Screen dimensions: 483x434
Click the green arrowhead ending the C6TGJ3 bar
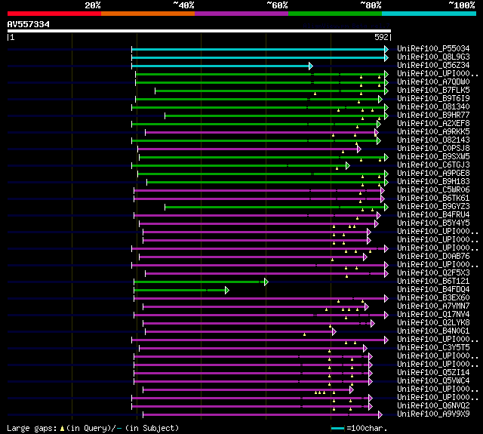click(x=348, y=166)
